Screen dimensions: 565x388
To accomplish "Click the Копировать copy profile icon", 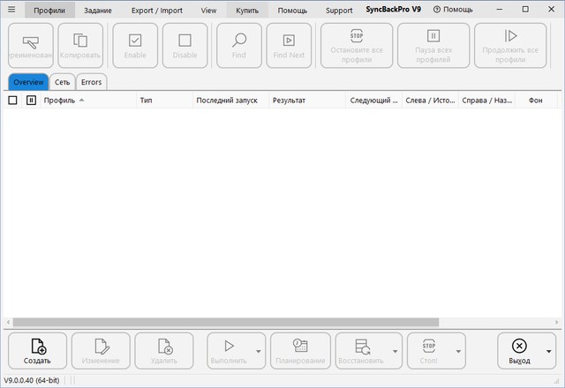I will (x=80, y=40).
